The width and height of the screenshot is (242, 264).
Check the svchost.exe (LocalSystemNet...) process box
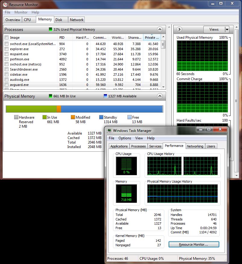[x=7, y=44]
